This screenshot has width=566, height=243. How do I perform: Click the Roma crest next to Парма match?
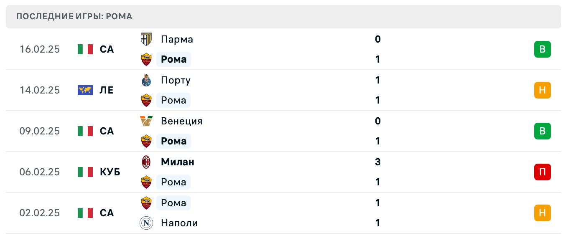pos(147,59)
